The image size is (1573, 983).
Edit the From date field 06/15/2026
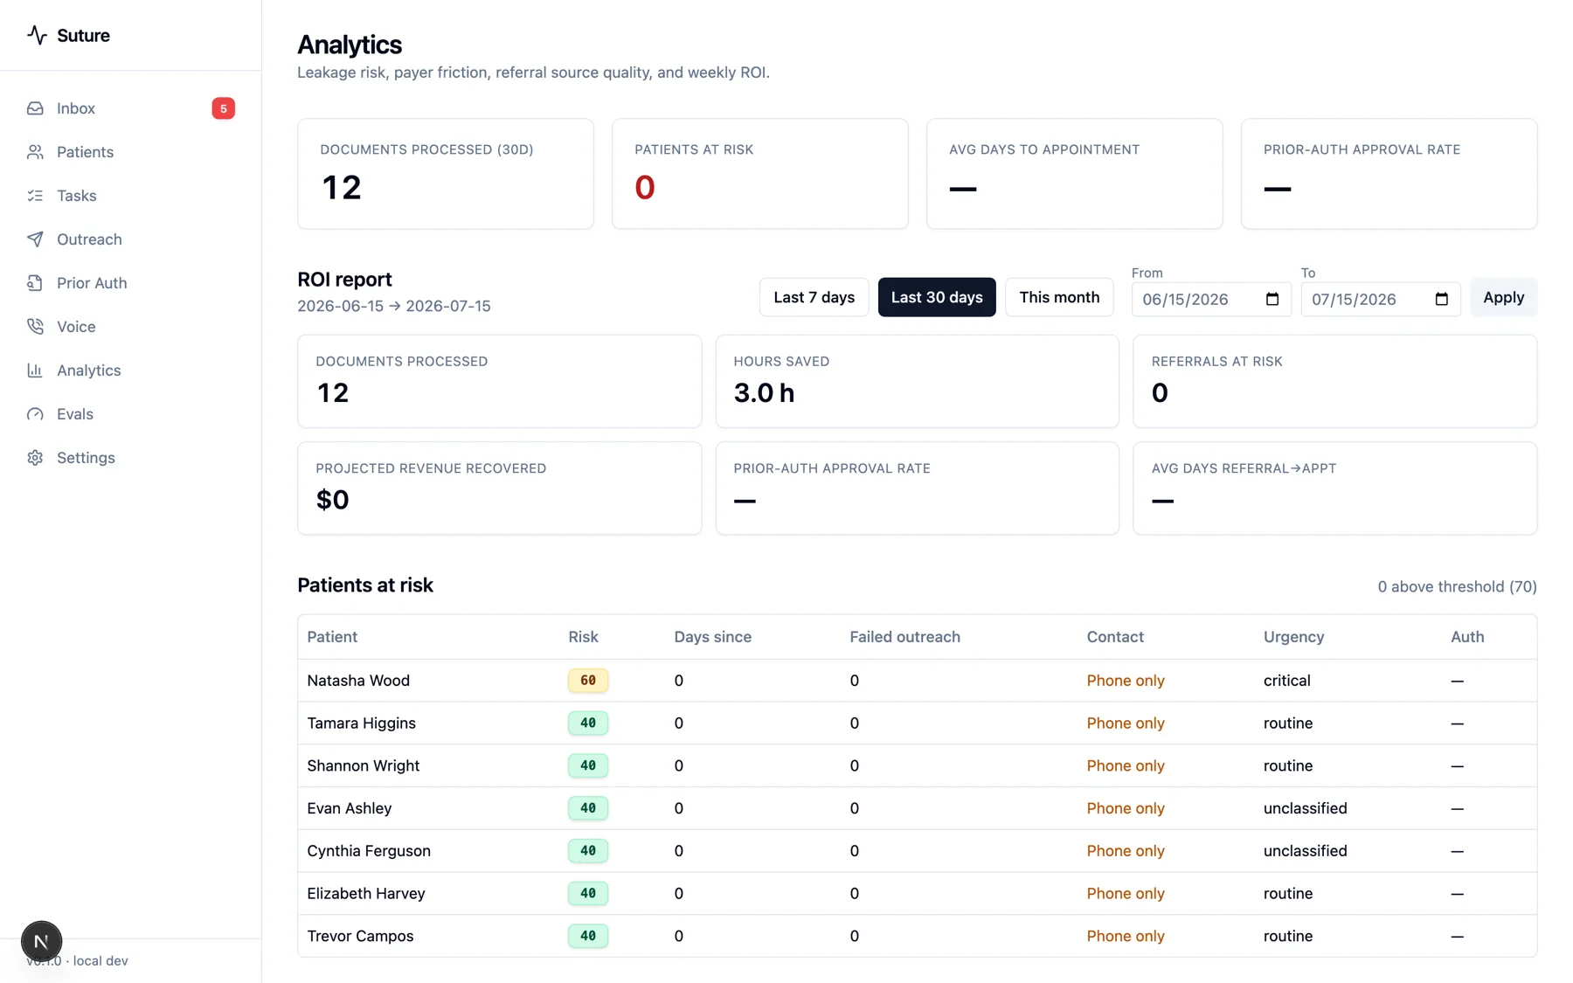click(1211, 299)
